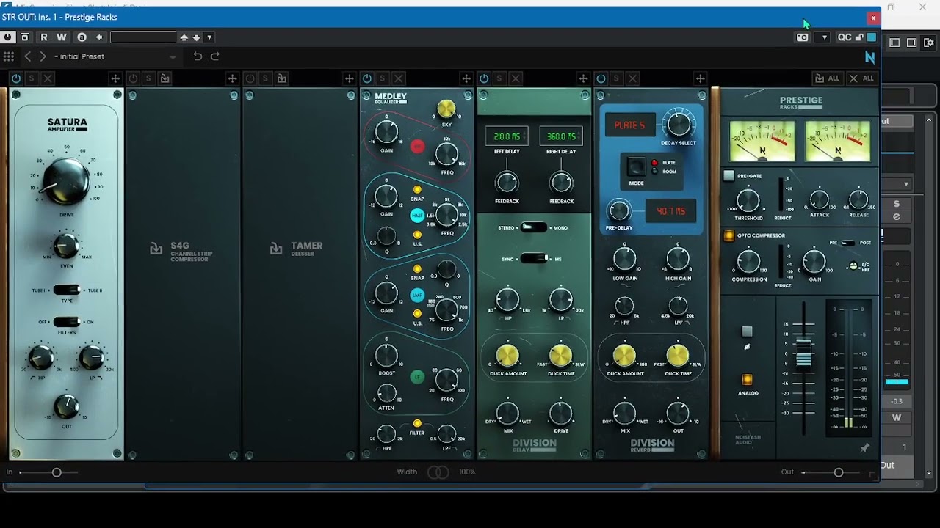Load next program with the down arrow
The image size is (940, 528).
click(196, 37)
